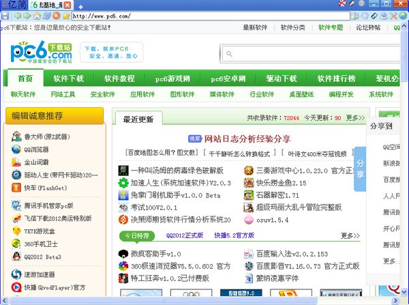This screenshot has height=305, width=409.
Task: Open 快播(QvodPlayer)官方 entry
Action: [55, 287]
